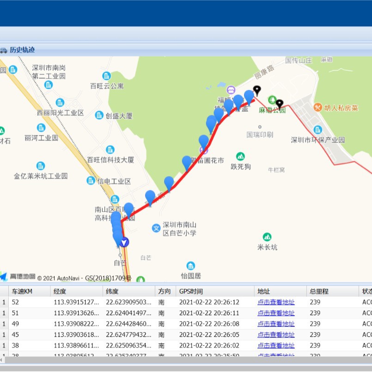Sort by the 车速KM column header
This screenshot has height=372, width=372.
(x=30, y=291)
